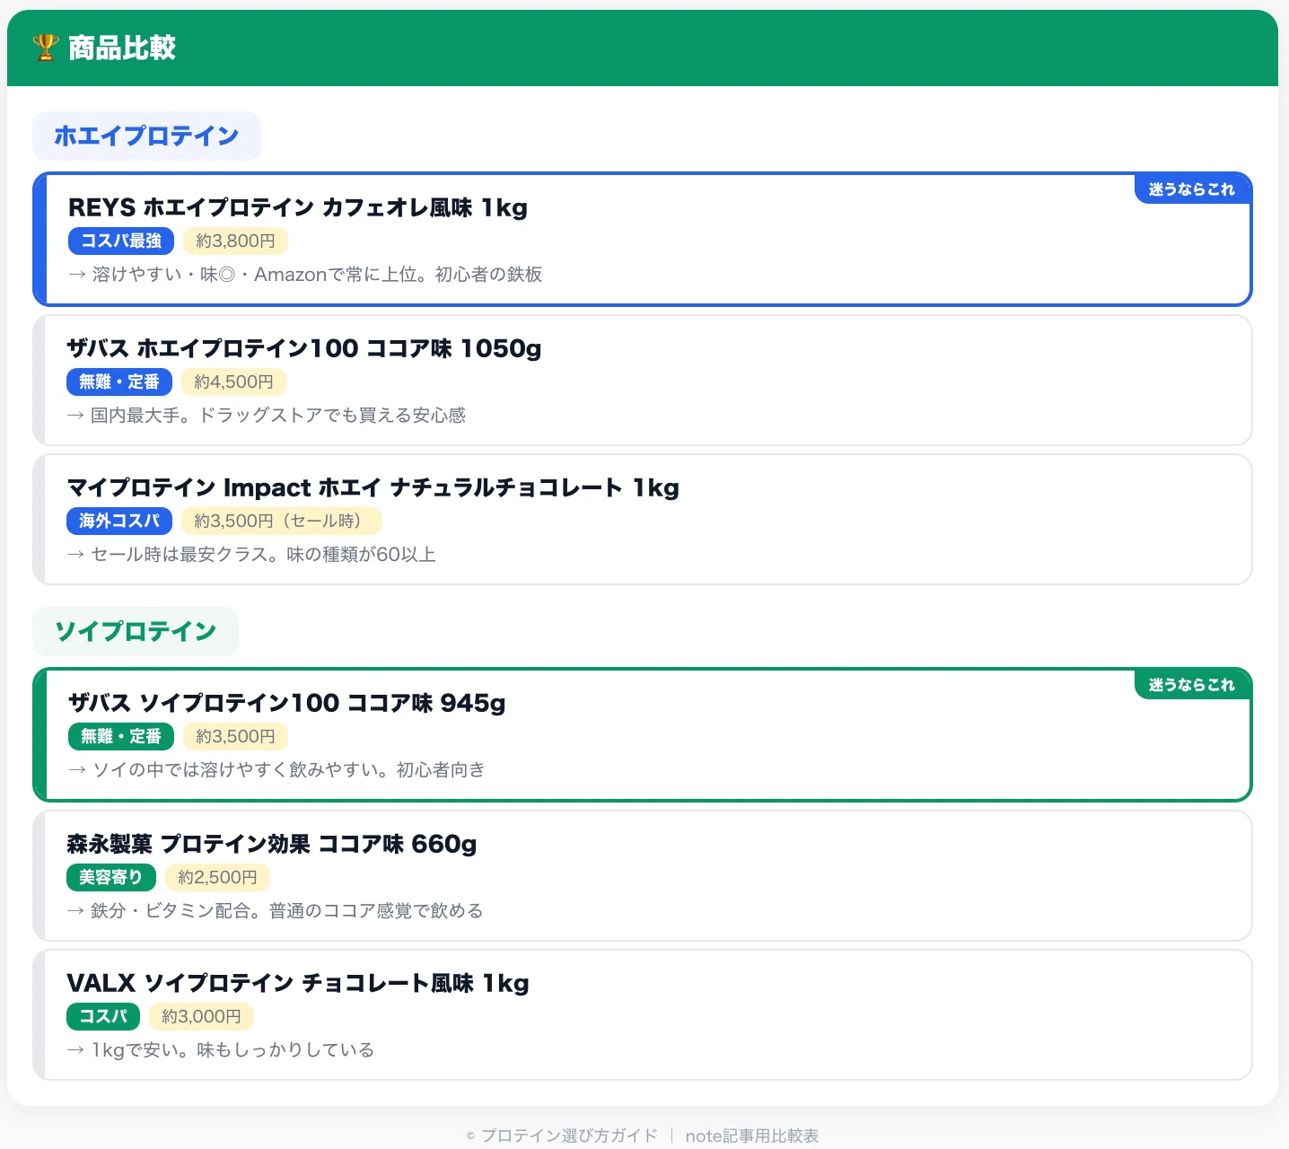Image resolution: width=1289 pixels, height=1149 pixels.
Task: Click the 迷うならこれ ribbon on the REYS card
Action: (x=1192, y=189)
